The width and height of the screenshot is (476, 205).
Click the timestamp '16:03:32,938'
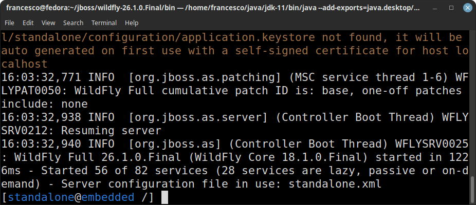(41, 117)
